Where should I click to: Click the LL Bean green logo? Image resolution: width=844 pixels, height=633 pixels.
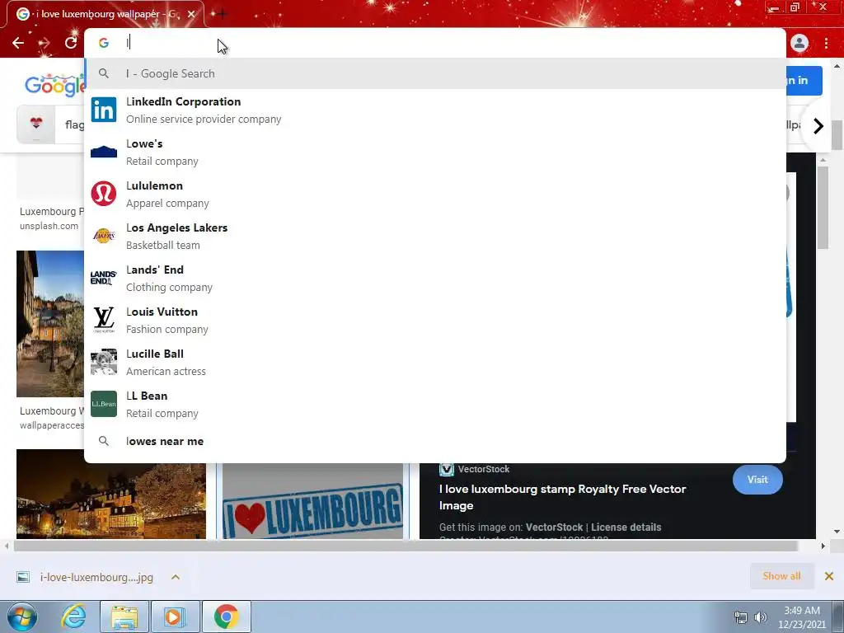click(x=104, y=404)
